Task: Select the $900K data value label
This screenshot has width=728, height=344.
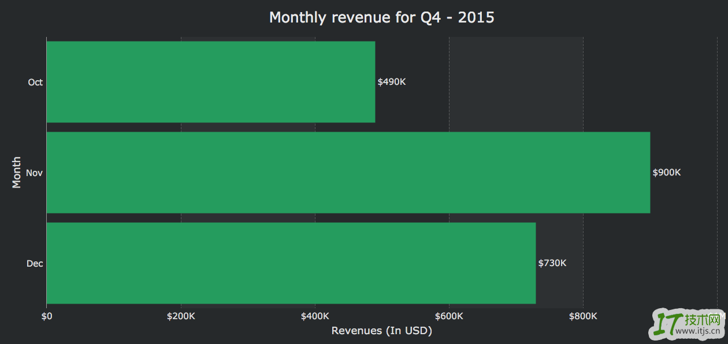Action: click(x=667, y=173)
